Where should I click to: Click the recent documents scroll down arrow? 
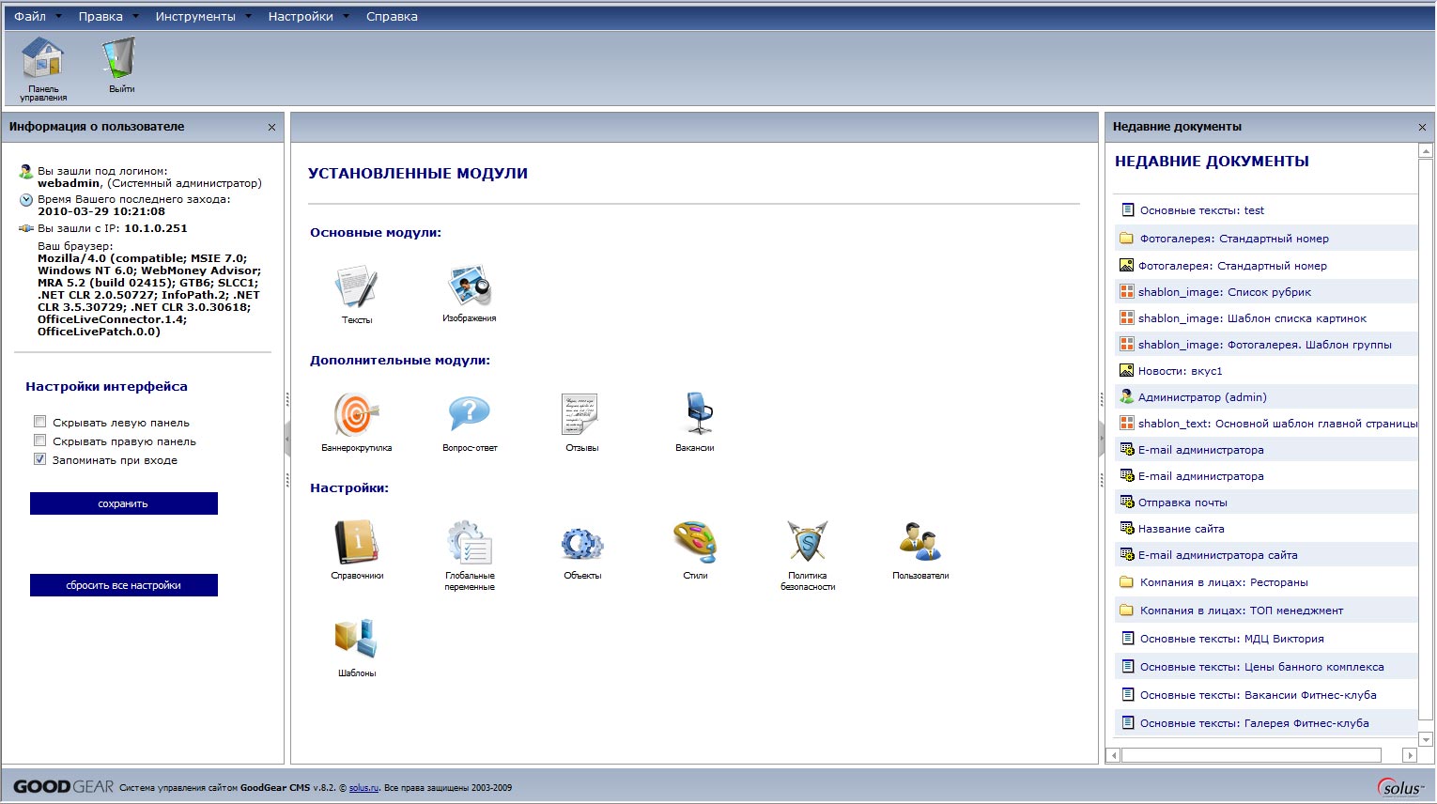[1425, 739]
